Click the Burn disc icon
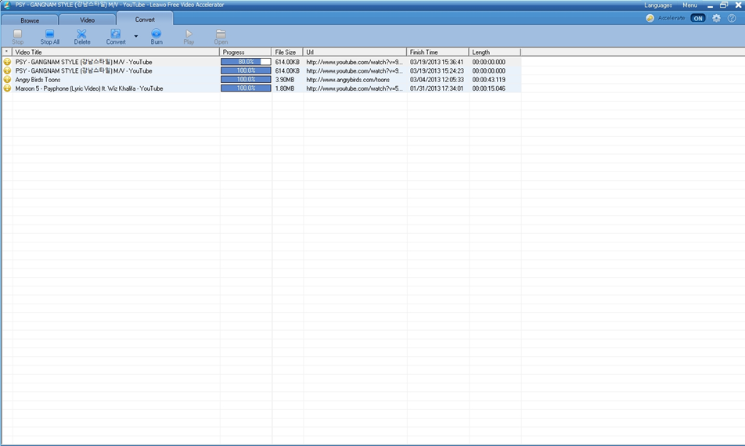745x446 pixels. [157, 33]
